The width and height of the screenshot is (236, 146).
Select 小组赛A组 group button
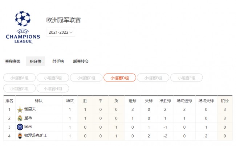(x=19, y=78)
